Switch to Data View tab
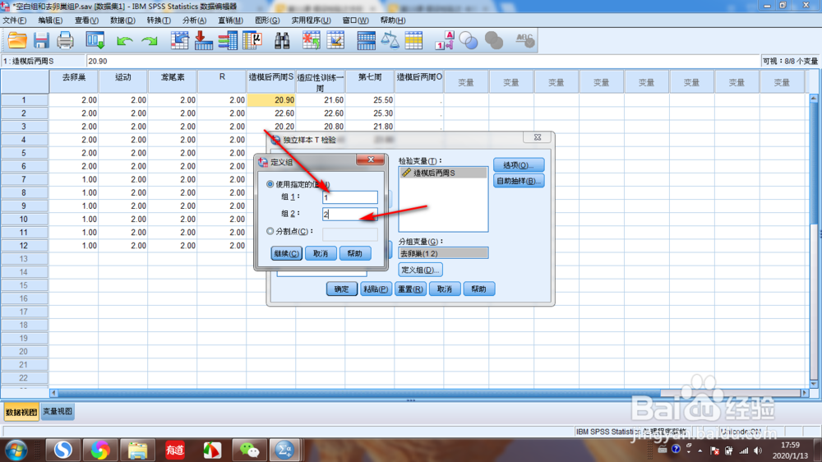822x462 pixels. (21, 412)
